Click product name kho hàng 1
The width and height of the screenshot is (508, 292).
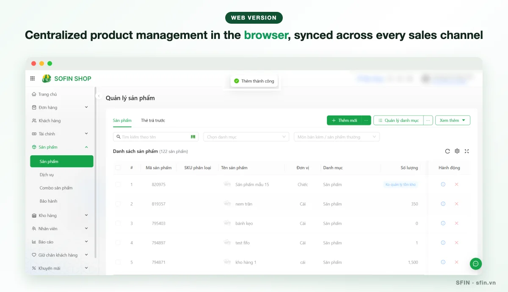pos(246,262)
